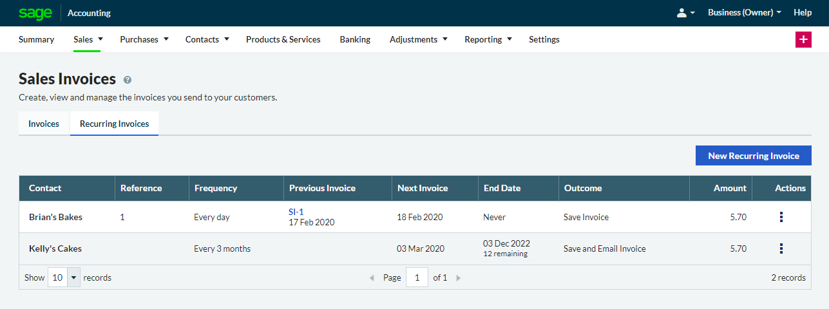The image size is (829, 309).
Task: Open Products & Services page
Action: [283, 39]
